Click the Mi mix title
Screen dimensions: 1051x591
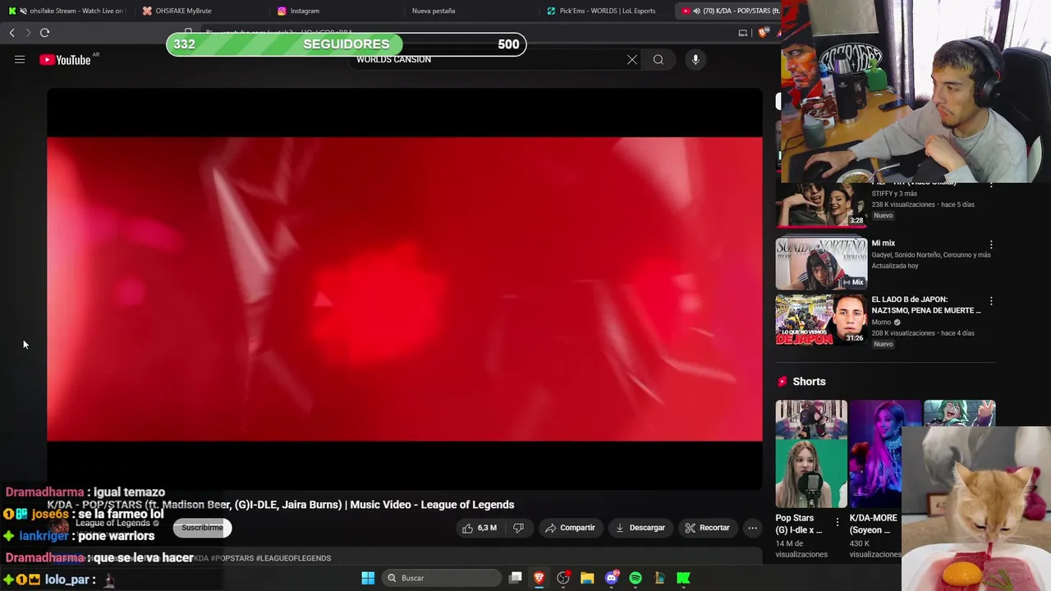pos(883,243)
